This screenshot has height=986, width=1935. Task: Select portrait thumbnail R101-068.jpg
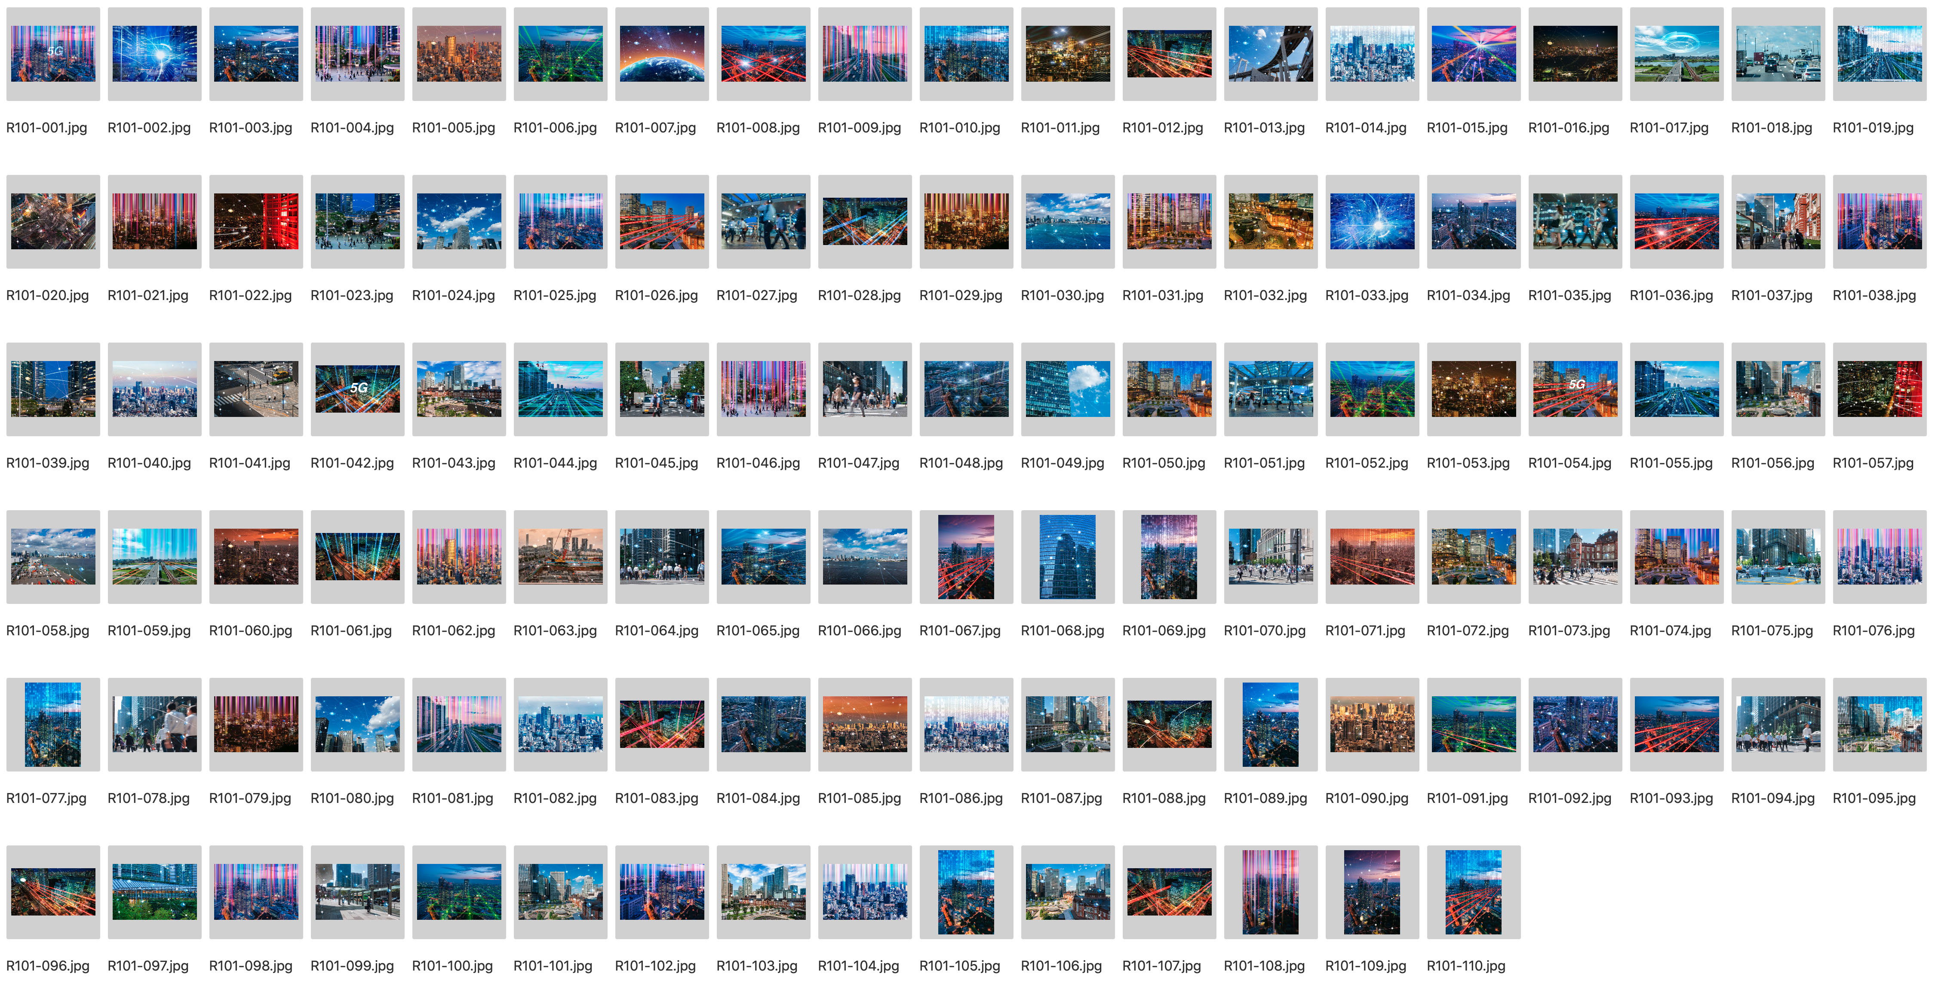pyautogui.click(x=1067, y=557)
